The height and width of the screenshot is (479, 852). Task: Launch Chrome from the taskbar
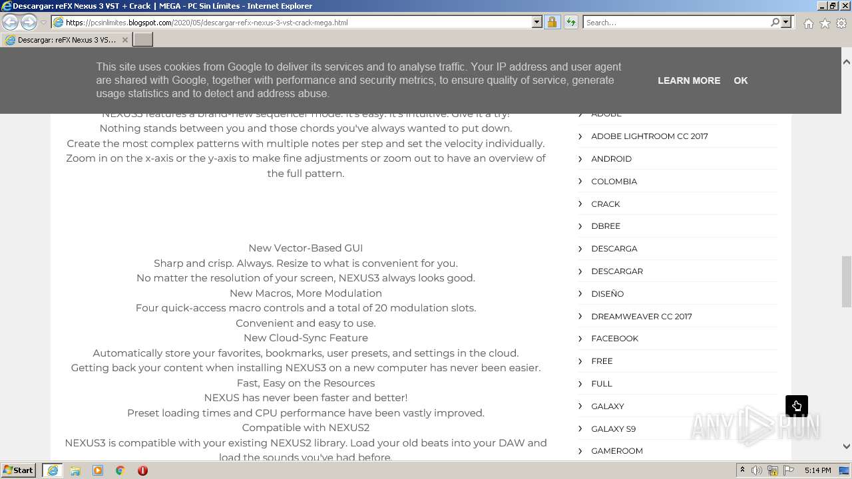coord(120,470)
